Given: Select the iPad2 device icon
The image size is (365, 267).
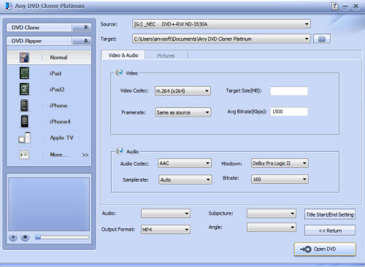Looking at the screenshot, I should pyautogui.click(x=24, y=89).
